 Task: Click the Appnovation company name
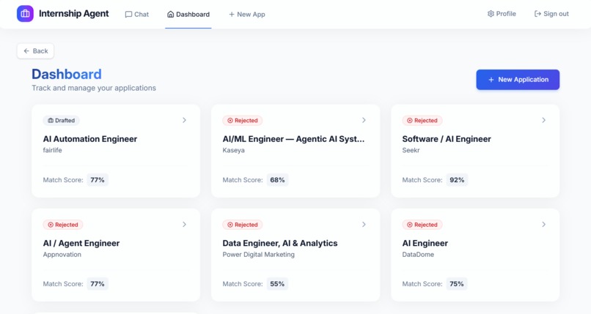(x=62, y=254)
